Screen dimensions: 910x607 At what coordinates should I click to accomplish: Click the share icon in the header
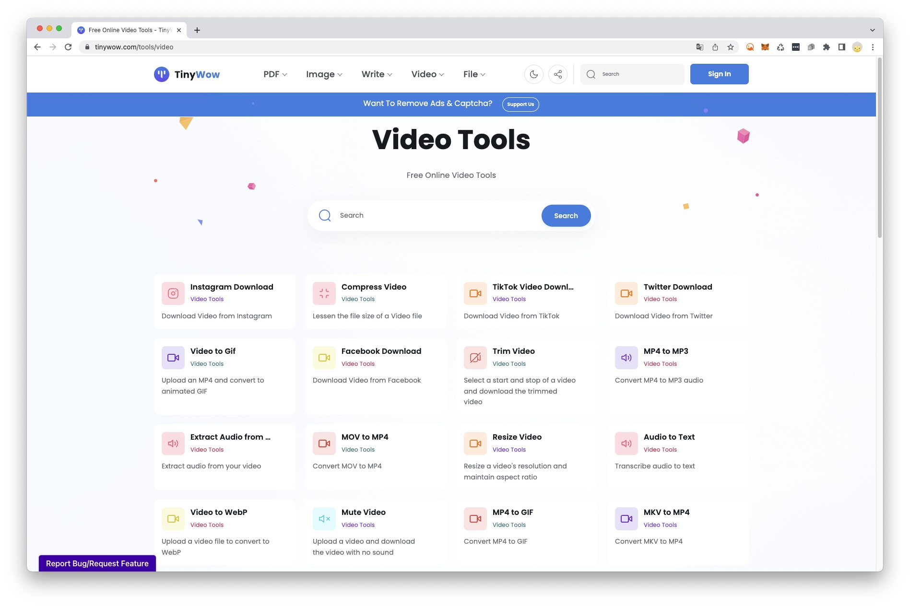[557, 74]
